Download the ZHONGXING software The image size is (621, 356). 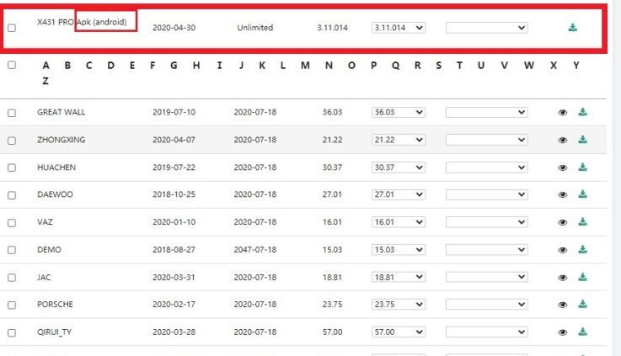582,140
